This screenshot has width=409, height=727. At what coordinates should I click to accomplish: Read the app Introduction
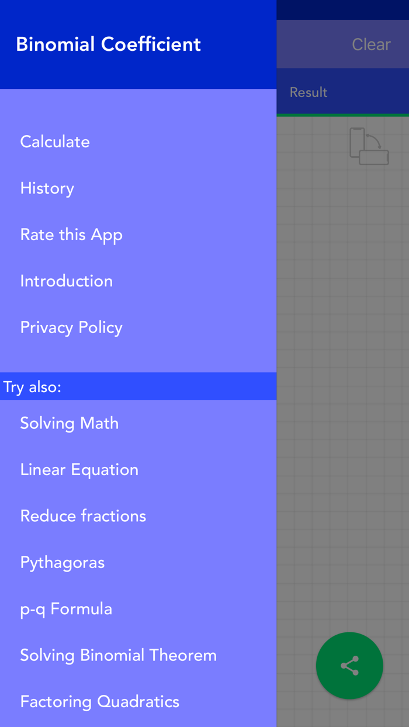pyautogui.click(x=66, y=281)
